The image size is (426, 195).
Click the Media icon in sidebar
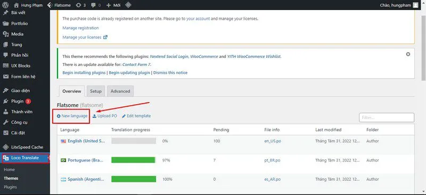tap(6, 34)
